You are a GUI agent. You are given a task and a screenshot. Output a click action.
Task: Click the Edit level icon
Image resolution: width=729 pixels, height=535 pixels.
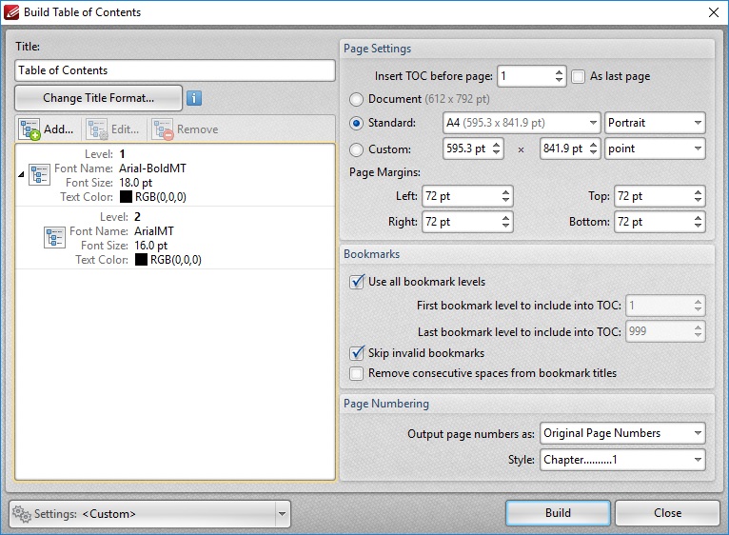tap(97, 129)
